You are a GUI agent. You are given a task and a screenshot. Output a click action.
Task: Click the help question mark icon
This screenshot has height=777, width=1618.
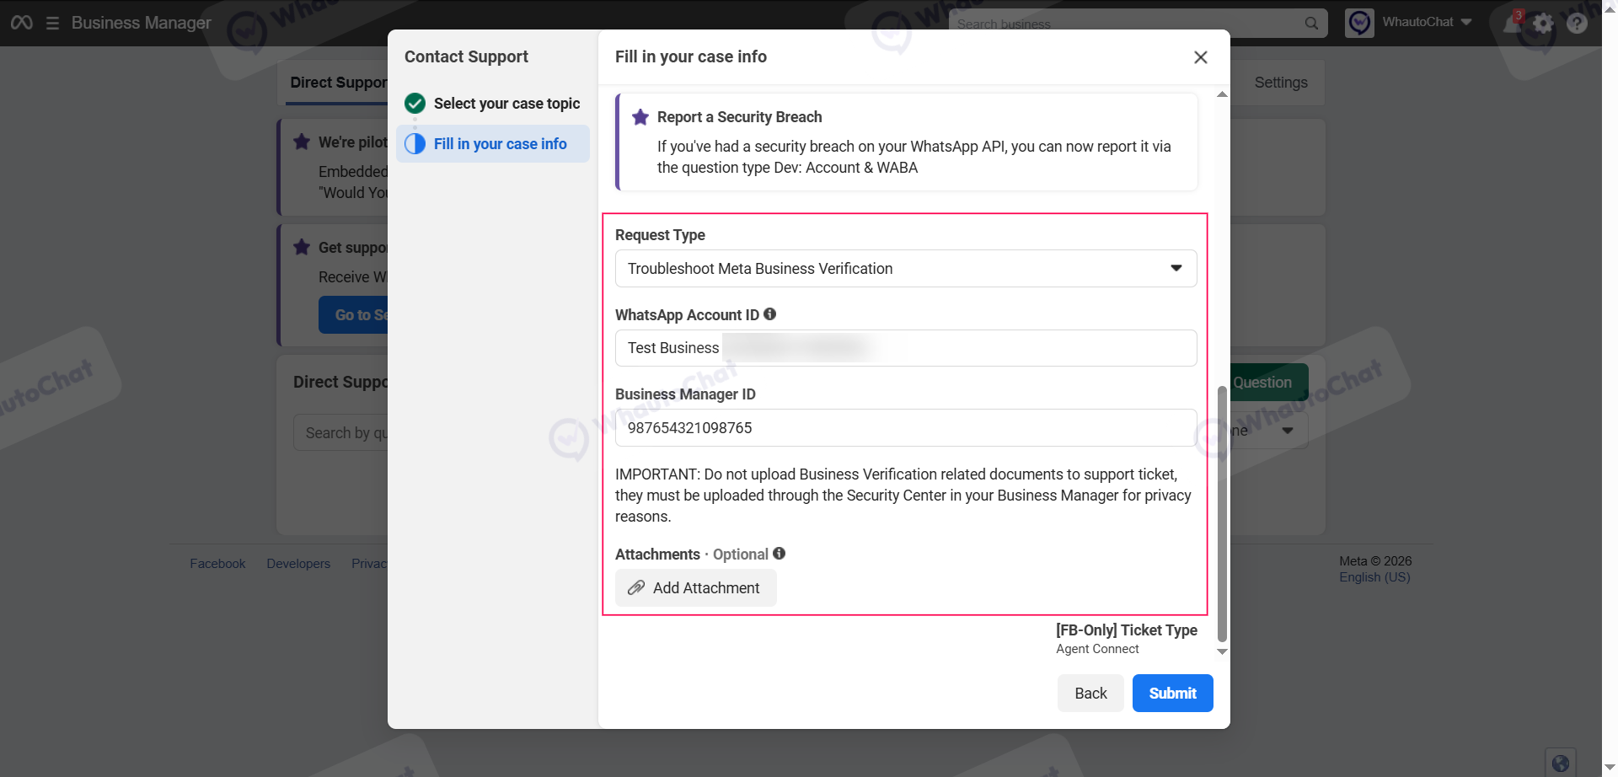1577,24
